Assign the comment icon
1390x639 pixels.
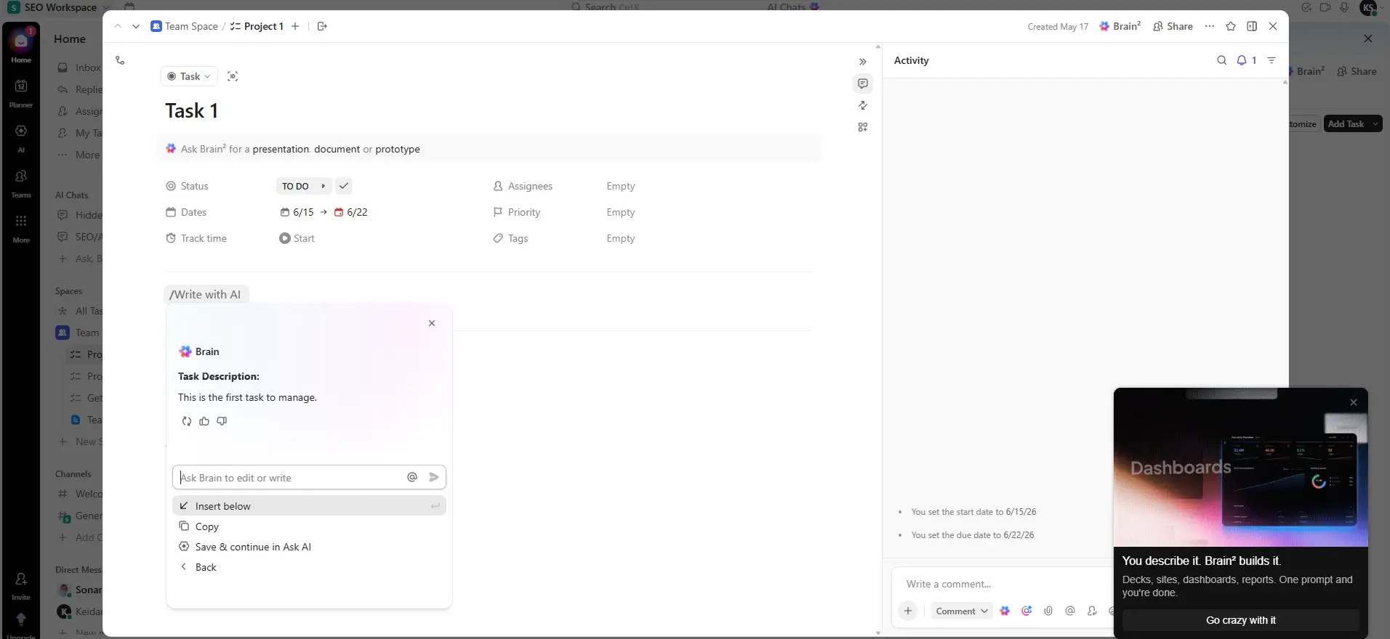click(x=1092, y=611)
